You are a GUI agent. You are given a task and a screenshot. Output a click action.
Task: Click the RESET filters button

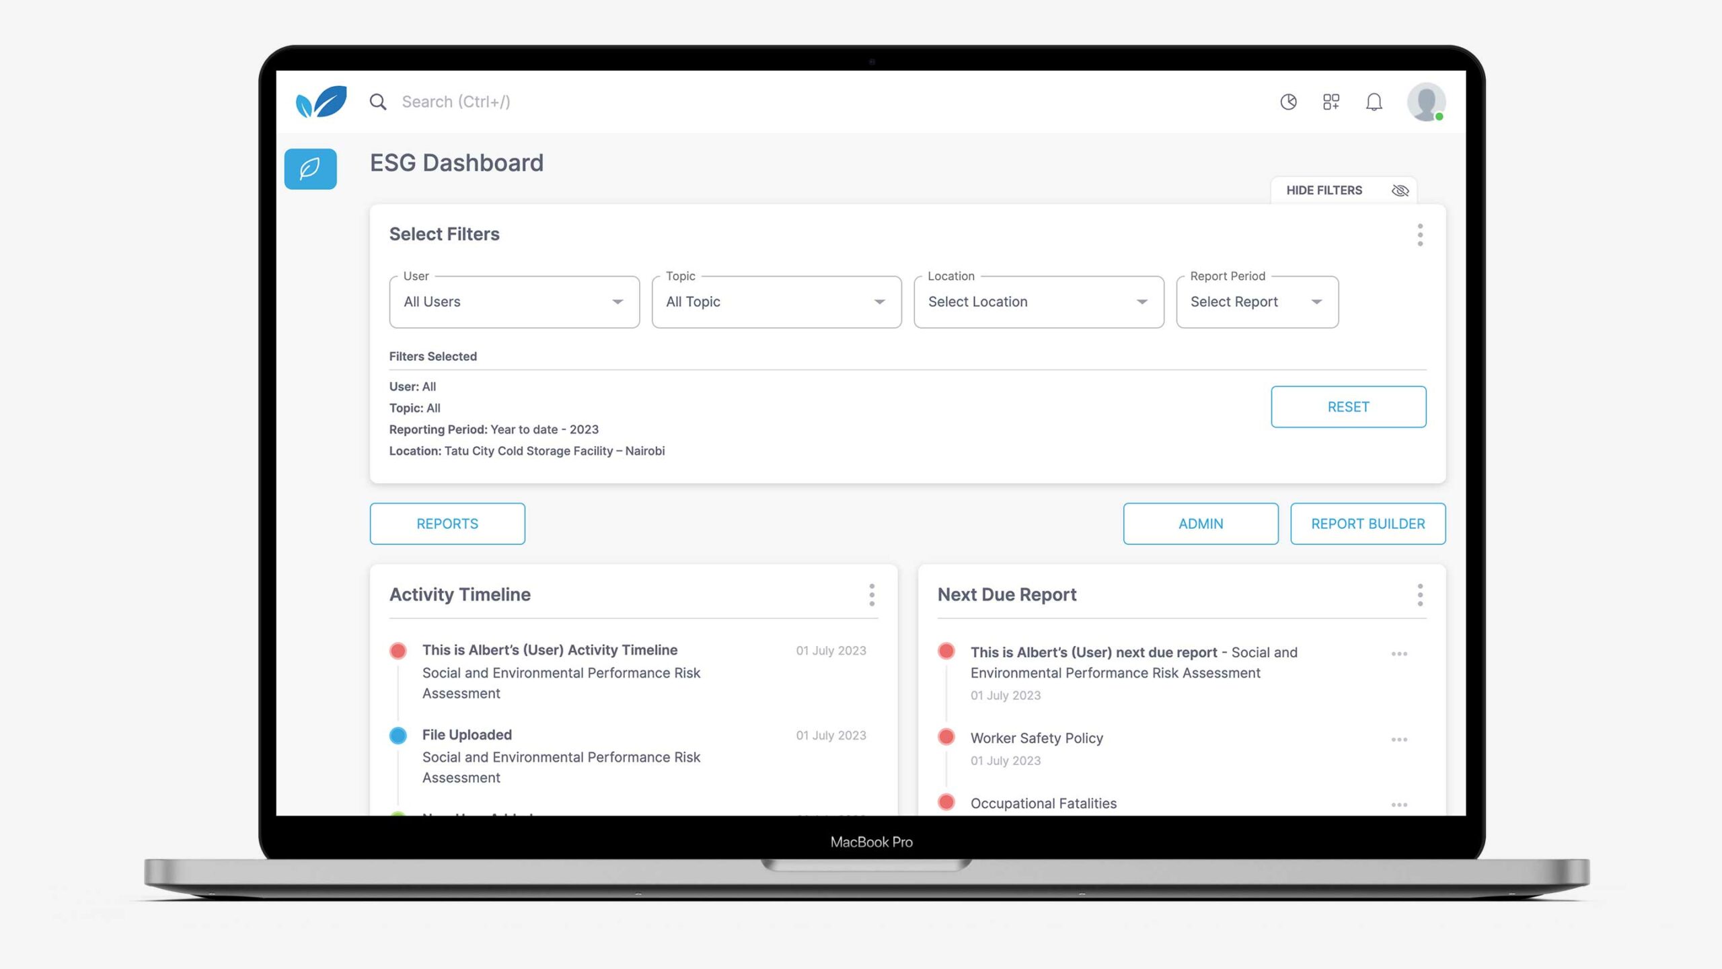point(1348,406)
